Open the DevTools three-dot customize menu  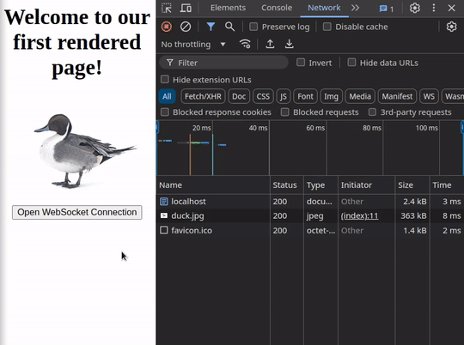(434, 8)
